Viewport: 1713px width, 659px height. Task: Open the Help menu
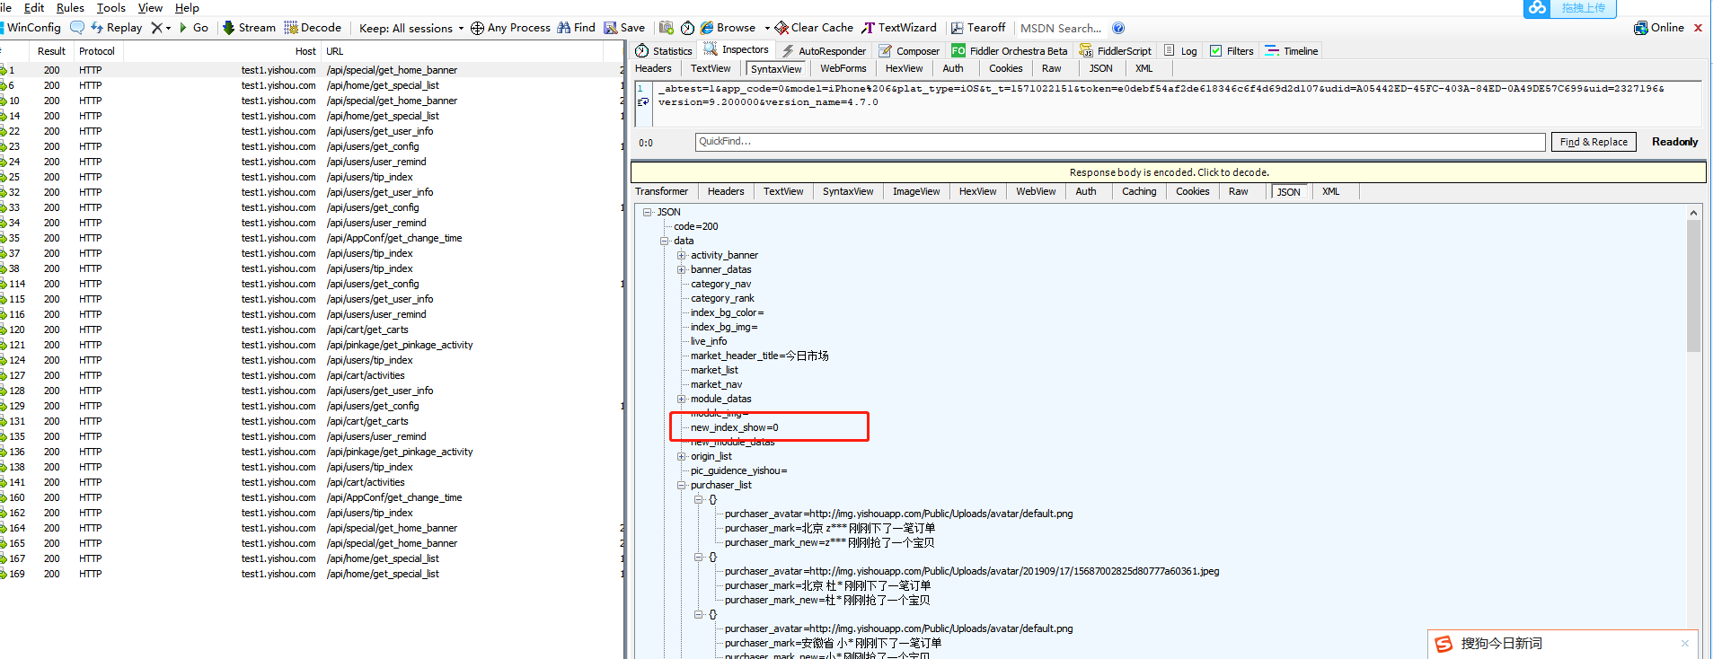point(187,7)
